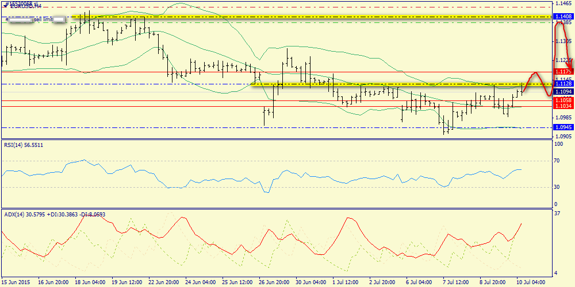Select the 70 level on RSI scale

coord(557,161)
